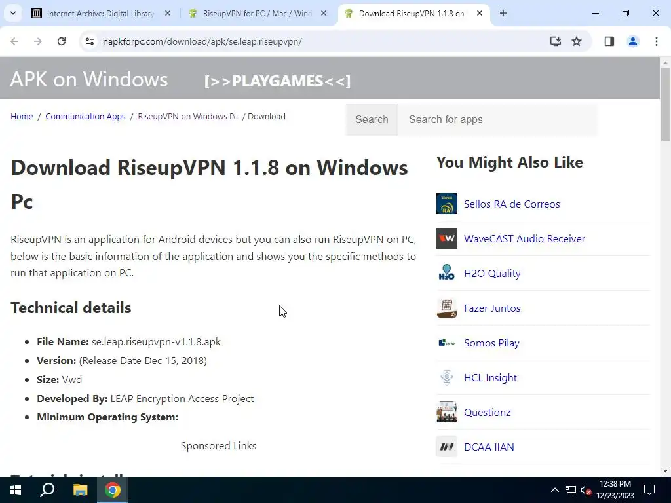Click the muted volume tray icon
Viewport: 671px width, 503px height.
[x=586, y=490]
